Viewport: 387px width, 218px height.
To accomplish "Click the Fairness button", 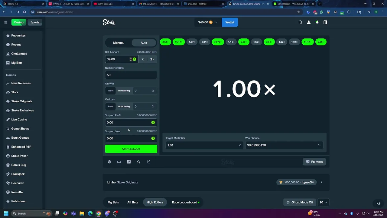I will point(314,162).
